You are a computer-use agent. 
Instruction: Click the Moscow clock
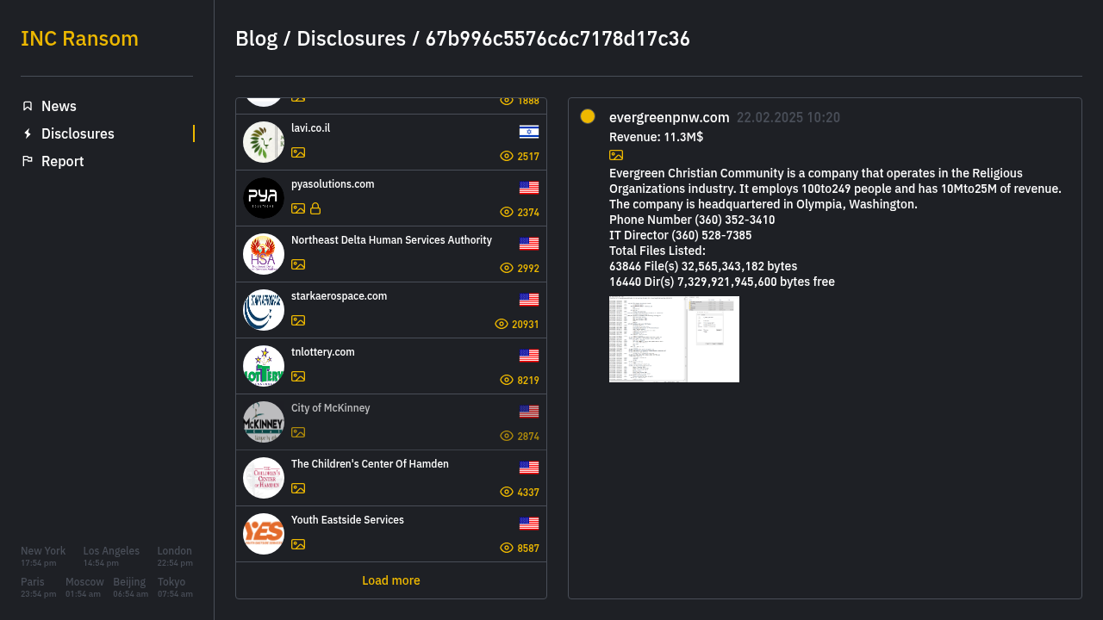84,587
